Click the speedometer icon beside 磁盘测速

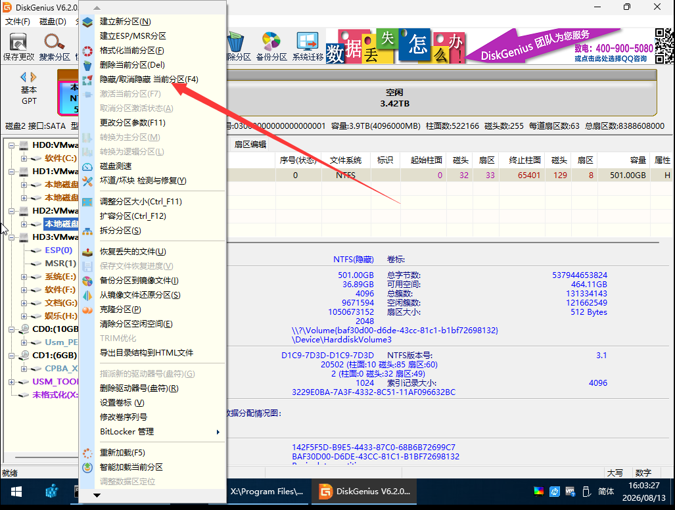pos(87,166)
